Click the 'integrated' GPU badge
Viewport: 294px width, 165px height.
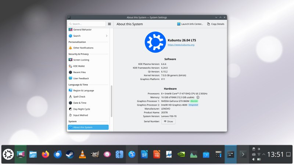pyautogui.click(x=193, y=105)
